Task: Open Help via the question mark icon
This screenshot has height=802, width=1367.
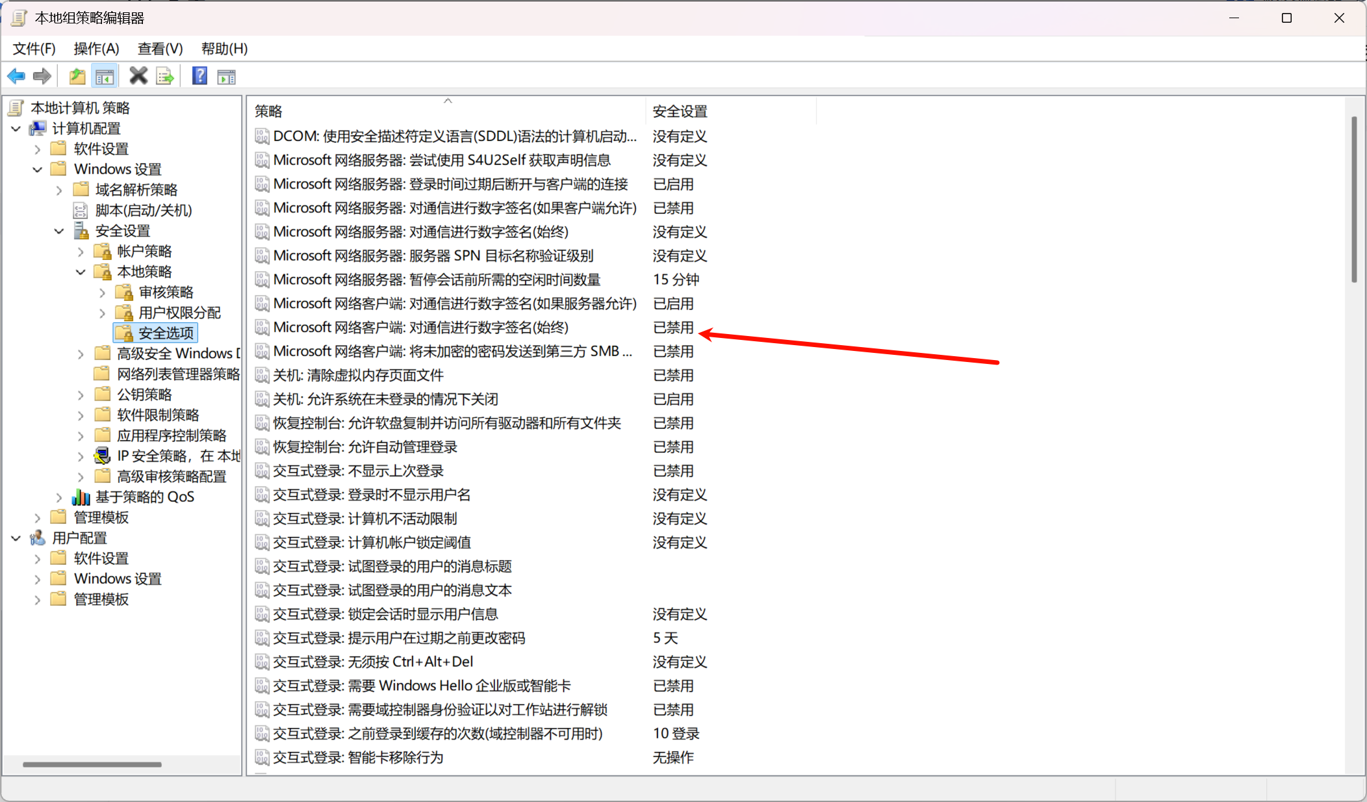Action: (x=199, y=76)
